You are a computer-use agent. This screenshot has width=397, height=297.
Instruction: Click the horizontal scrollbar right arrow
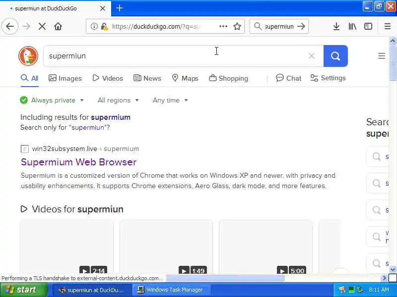pos(384,278)
